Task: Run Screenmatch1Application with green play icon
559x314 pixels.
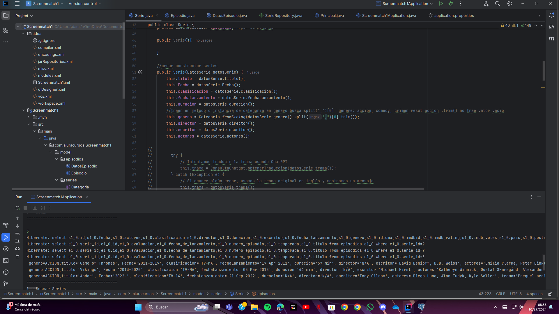Action: click(x=441, y=3)
